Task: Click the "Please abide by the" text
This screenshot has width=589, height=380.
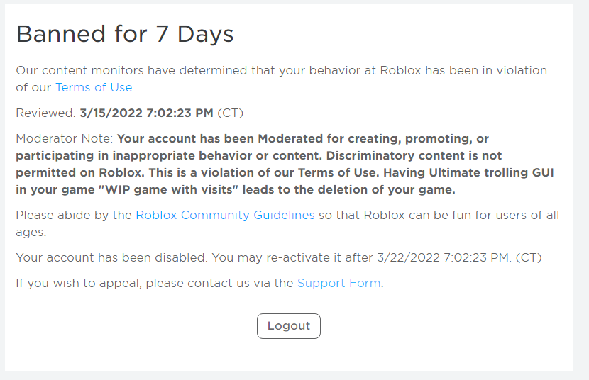Action: coord(74,216)
